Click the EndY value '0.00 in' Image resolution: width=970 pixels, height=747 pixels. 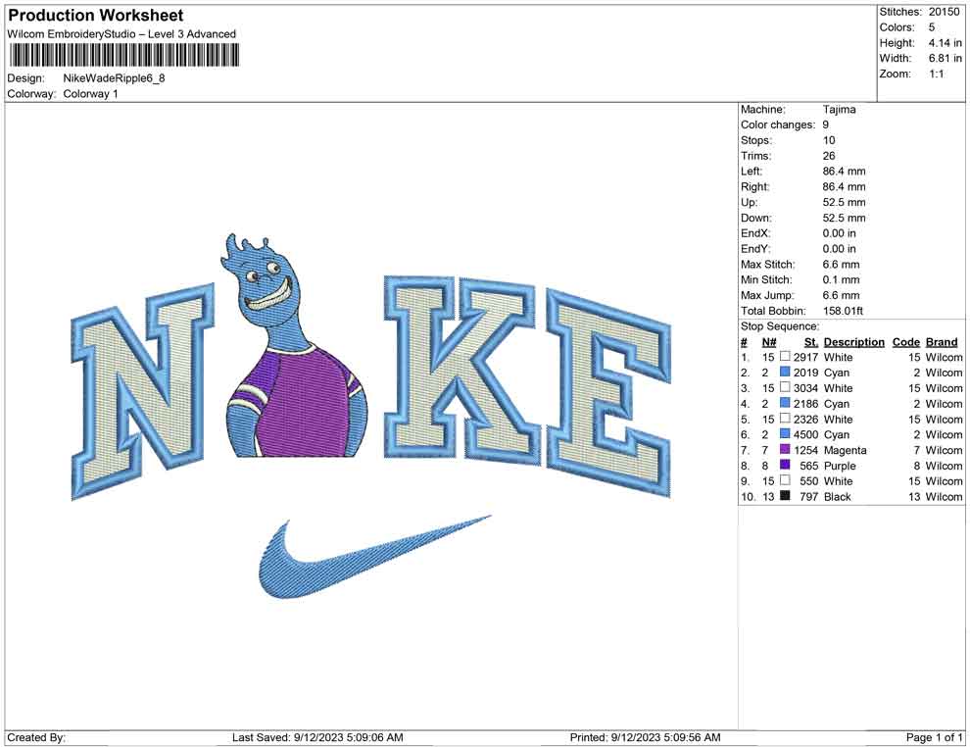click(840, 249)
